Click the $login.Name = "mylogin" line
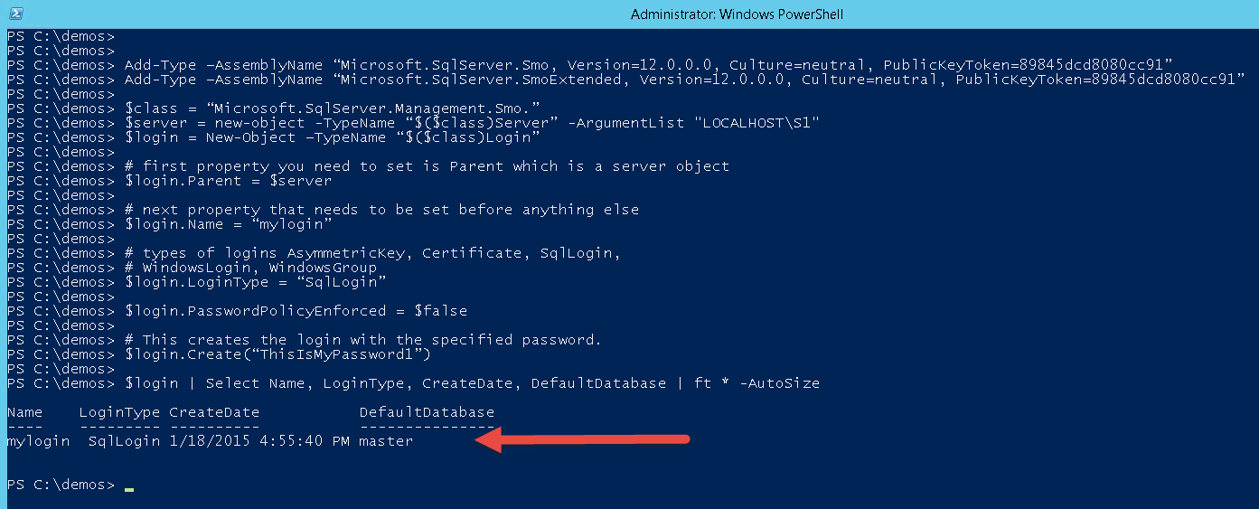 tap(228, 224)
